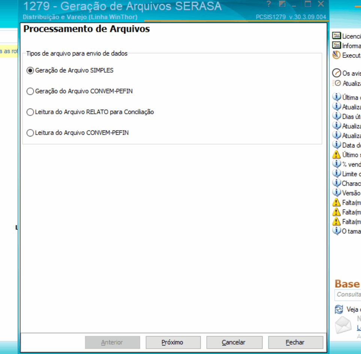Open the help question mark icon
Viewport: 361px width, 354px height.
(269, 4)
